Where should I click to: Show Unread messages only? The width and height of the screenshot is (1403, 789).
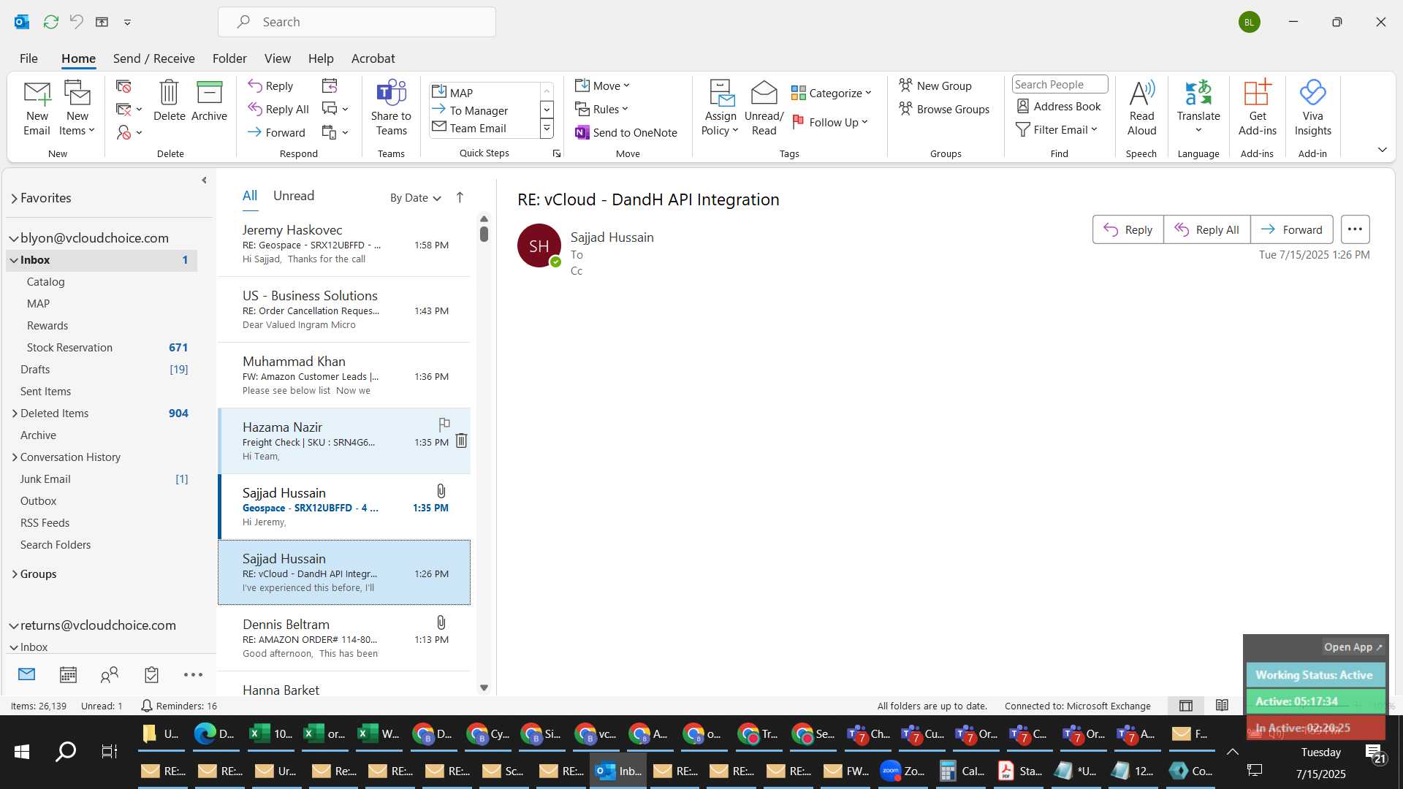pos(293,196)
